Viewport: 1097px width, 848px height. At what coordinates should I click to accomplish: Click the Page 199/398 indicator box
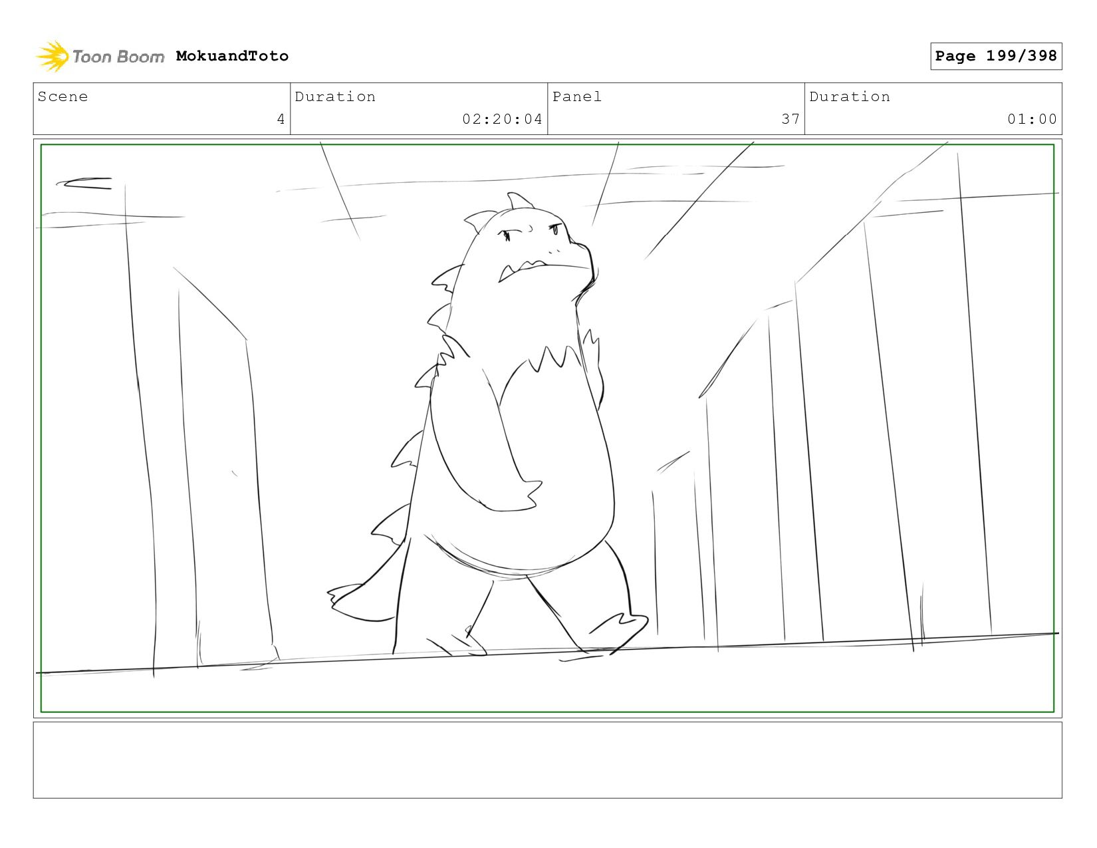(x=996, y=56)
